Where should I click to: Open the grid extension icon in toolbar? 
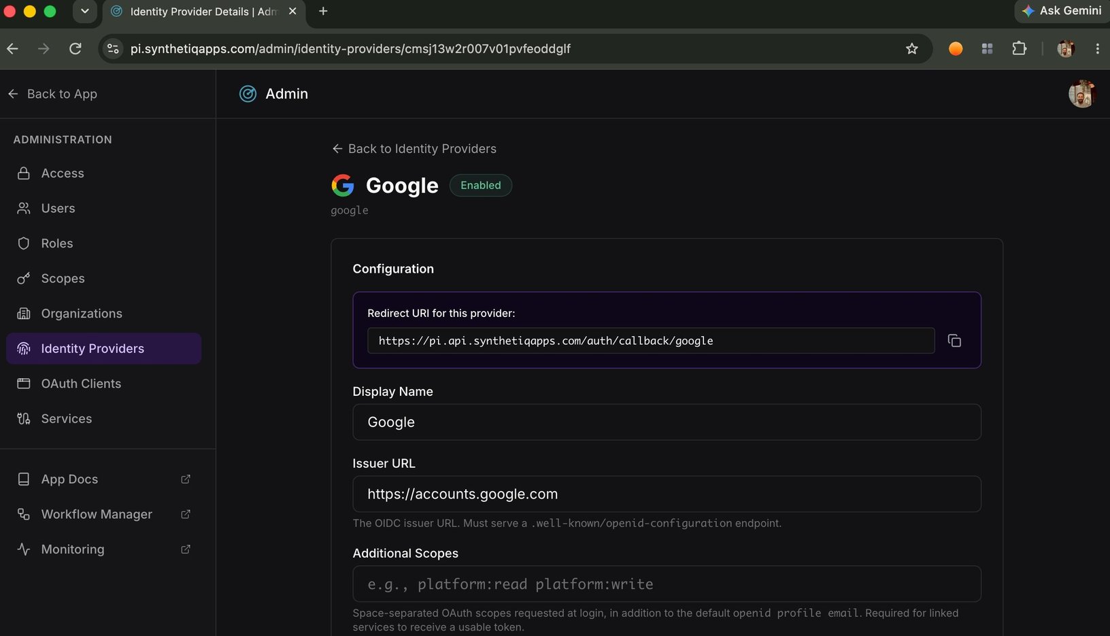point(987,48)
